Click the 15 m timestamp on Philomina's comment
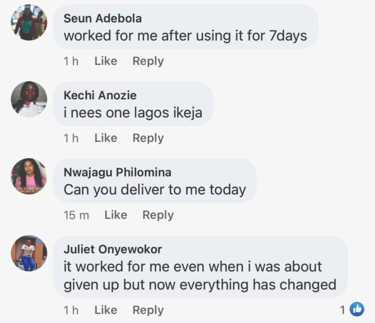 (76, 215)
